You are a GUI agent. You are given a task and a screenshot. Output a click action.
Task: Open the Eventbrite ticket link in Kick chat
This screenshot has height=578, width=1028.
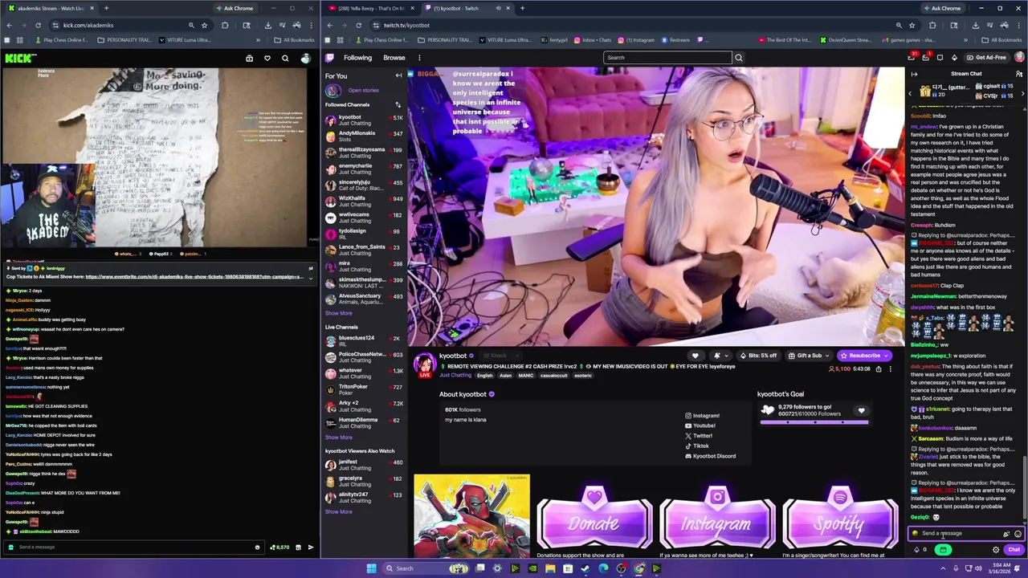coord(194,277)
